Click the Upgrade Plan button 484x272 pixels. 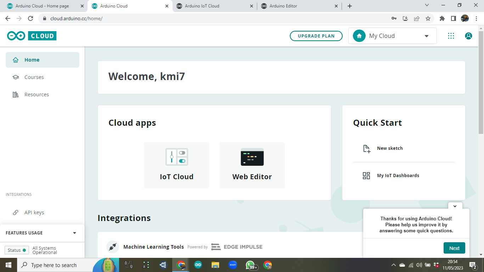316,36
